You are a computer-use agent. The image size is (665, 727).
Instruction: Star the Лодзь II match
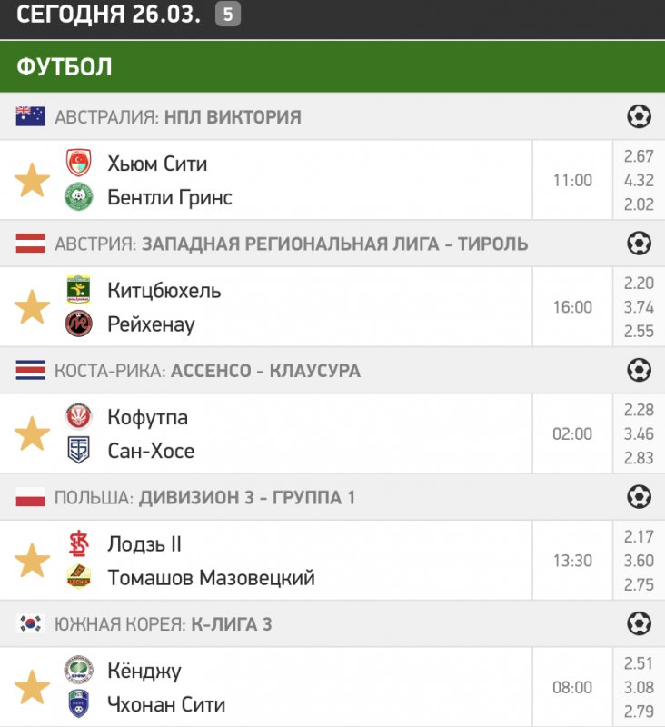[32, 561]
